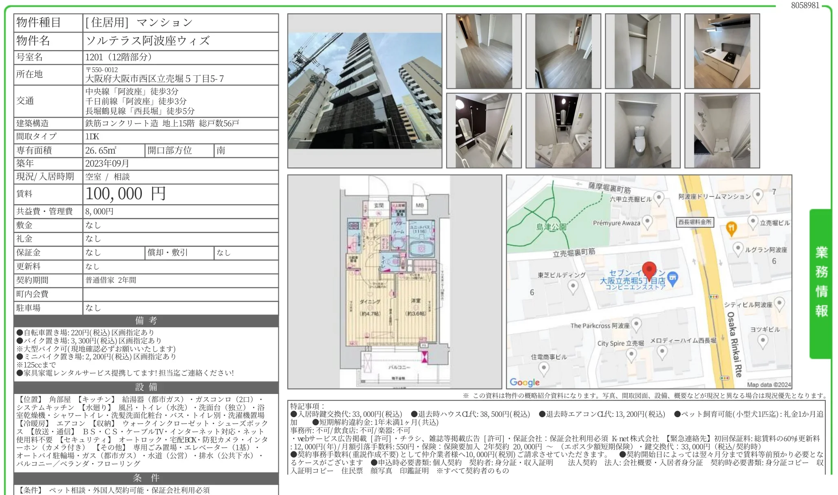Click the orange restaurant marker on map

tap(731, 229)
